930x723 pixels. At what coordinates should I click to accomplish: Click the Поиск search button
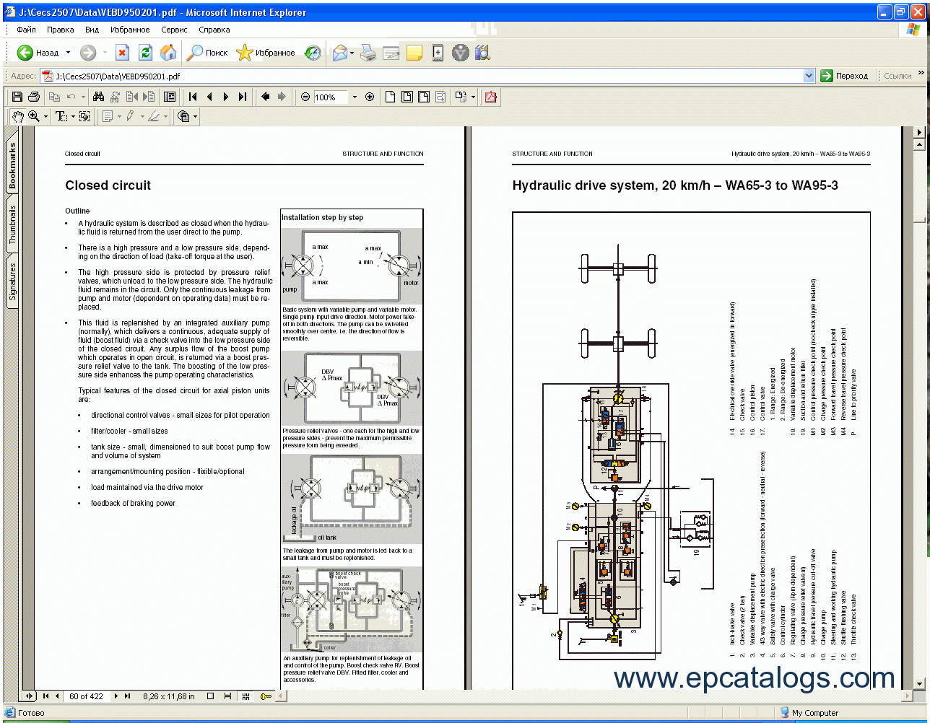tap(208, 53)
